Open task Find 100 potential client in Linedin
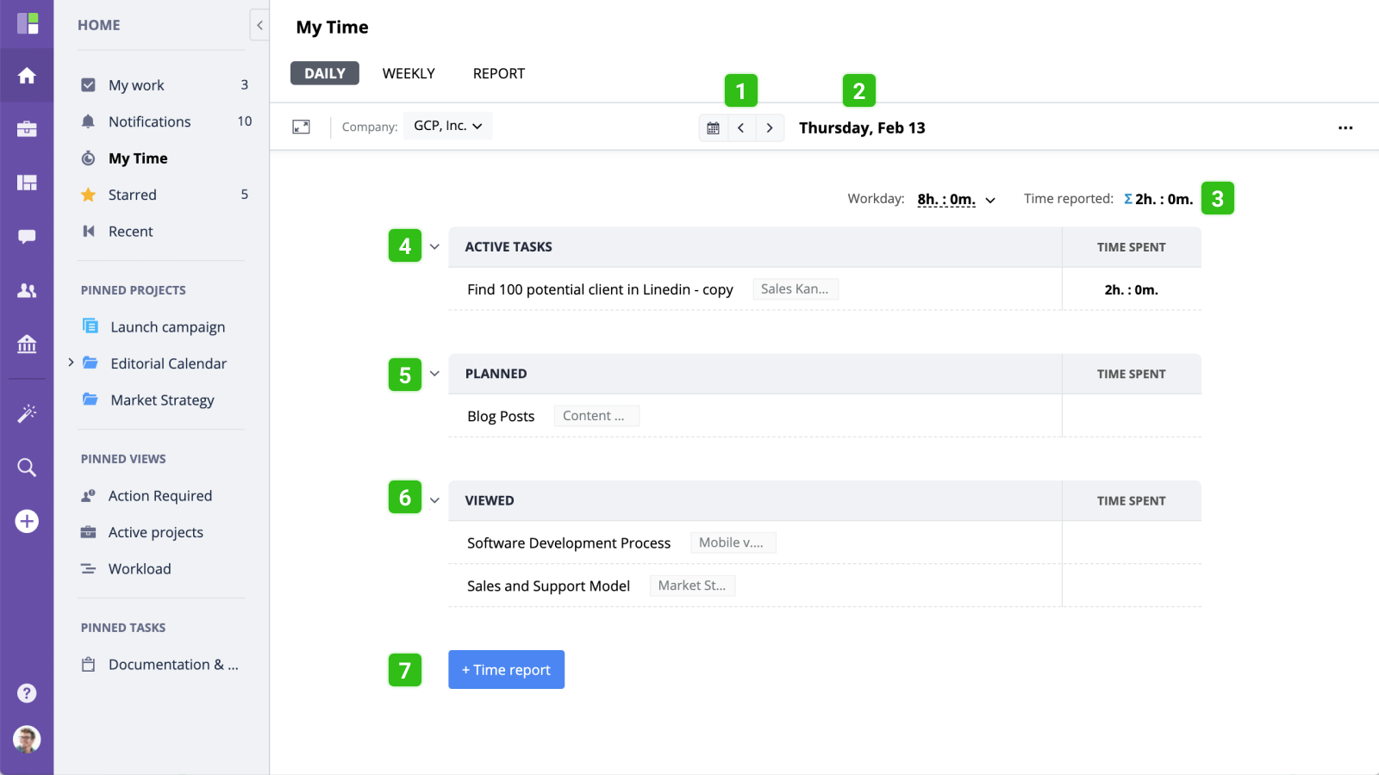The height and width of the screenshot is (775, 1379). (600, 289)
